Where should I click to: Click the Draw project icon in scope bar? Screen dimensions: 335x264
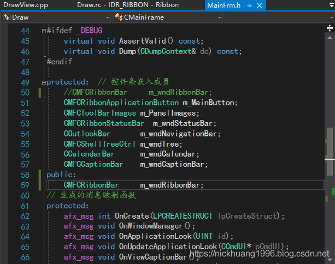pos(7,17)
